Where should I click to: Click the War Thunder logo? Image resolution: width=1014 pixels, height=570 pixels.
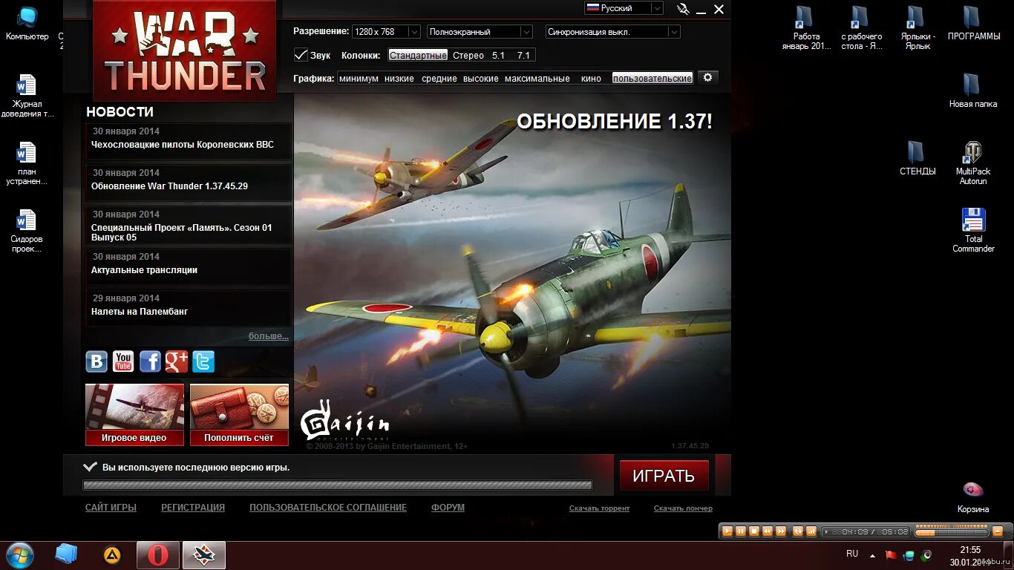click(x=184, y=50)
